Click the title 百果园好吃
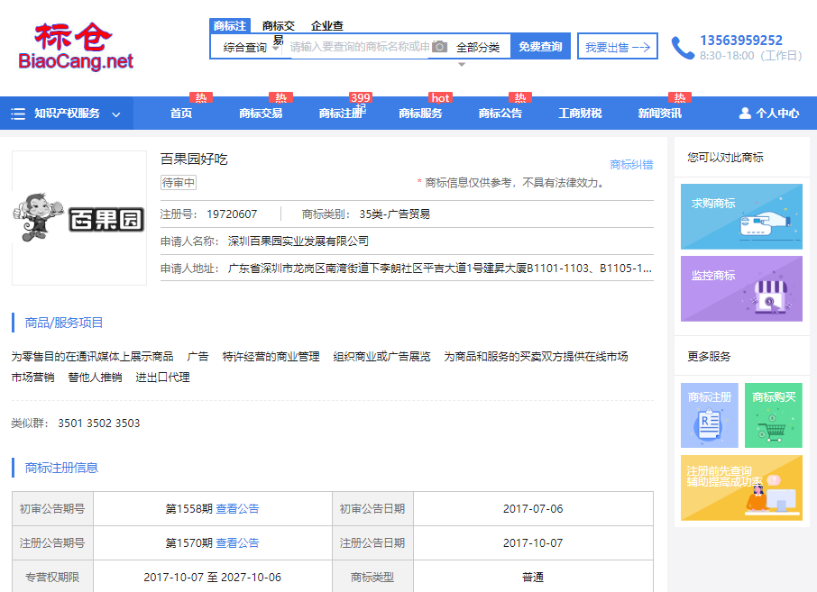This screenshot has width=817, height=592. (x=194, y=159)
